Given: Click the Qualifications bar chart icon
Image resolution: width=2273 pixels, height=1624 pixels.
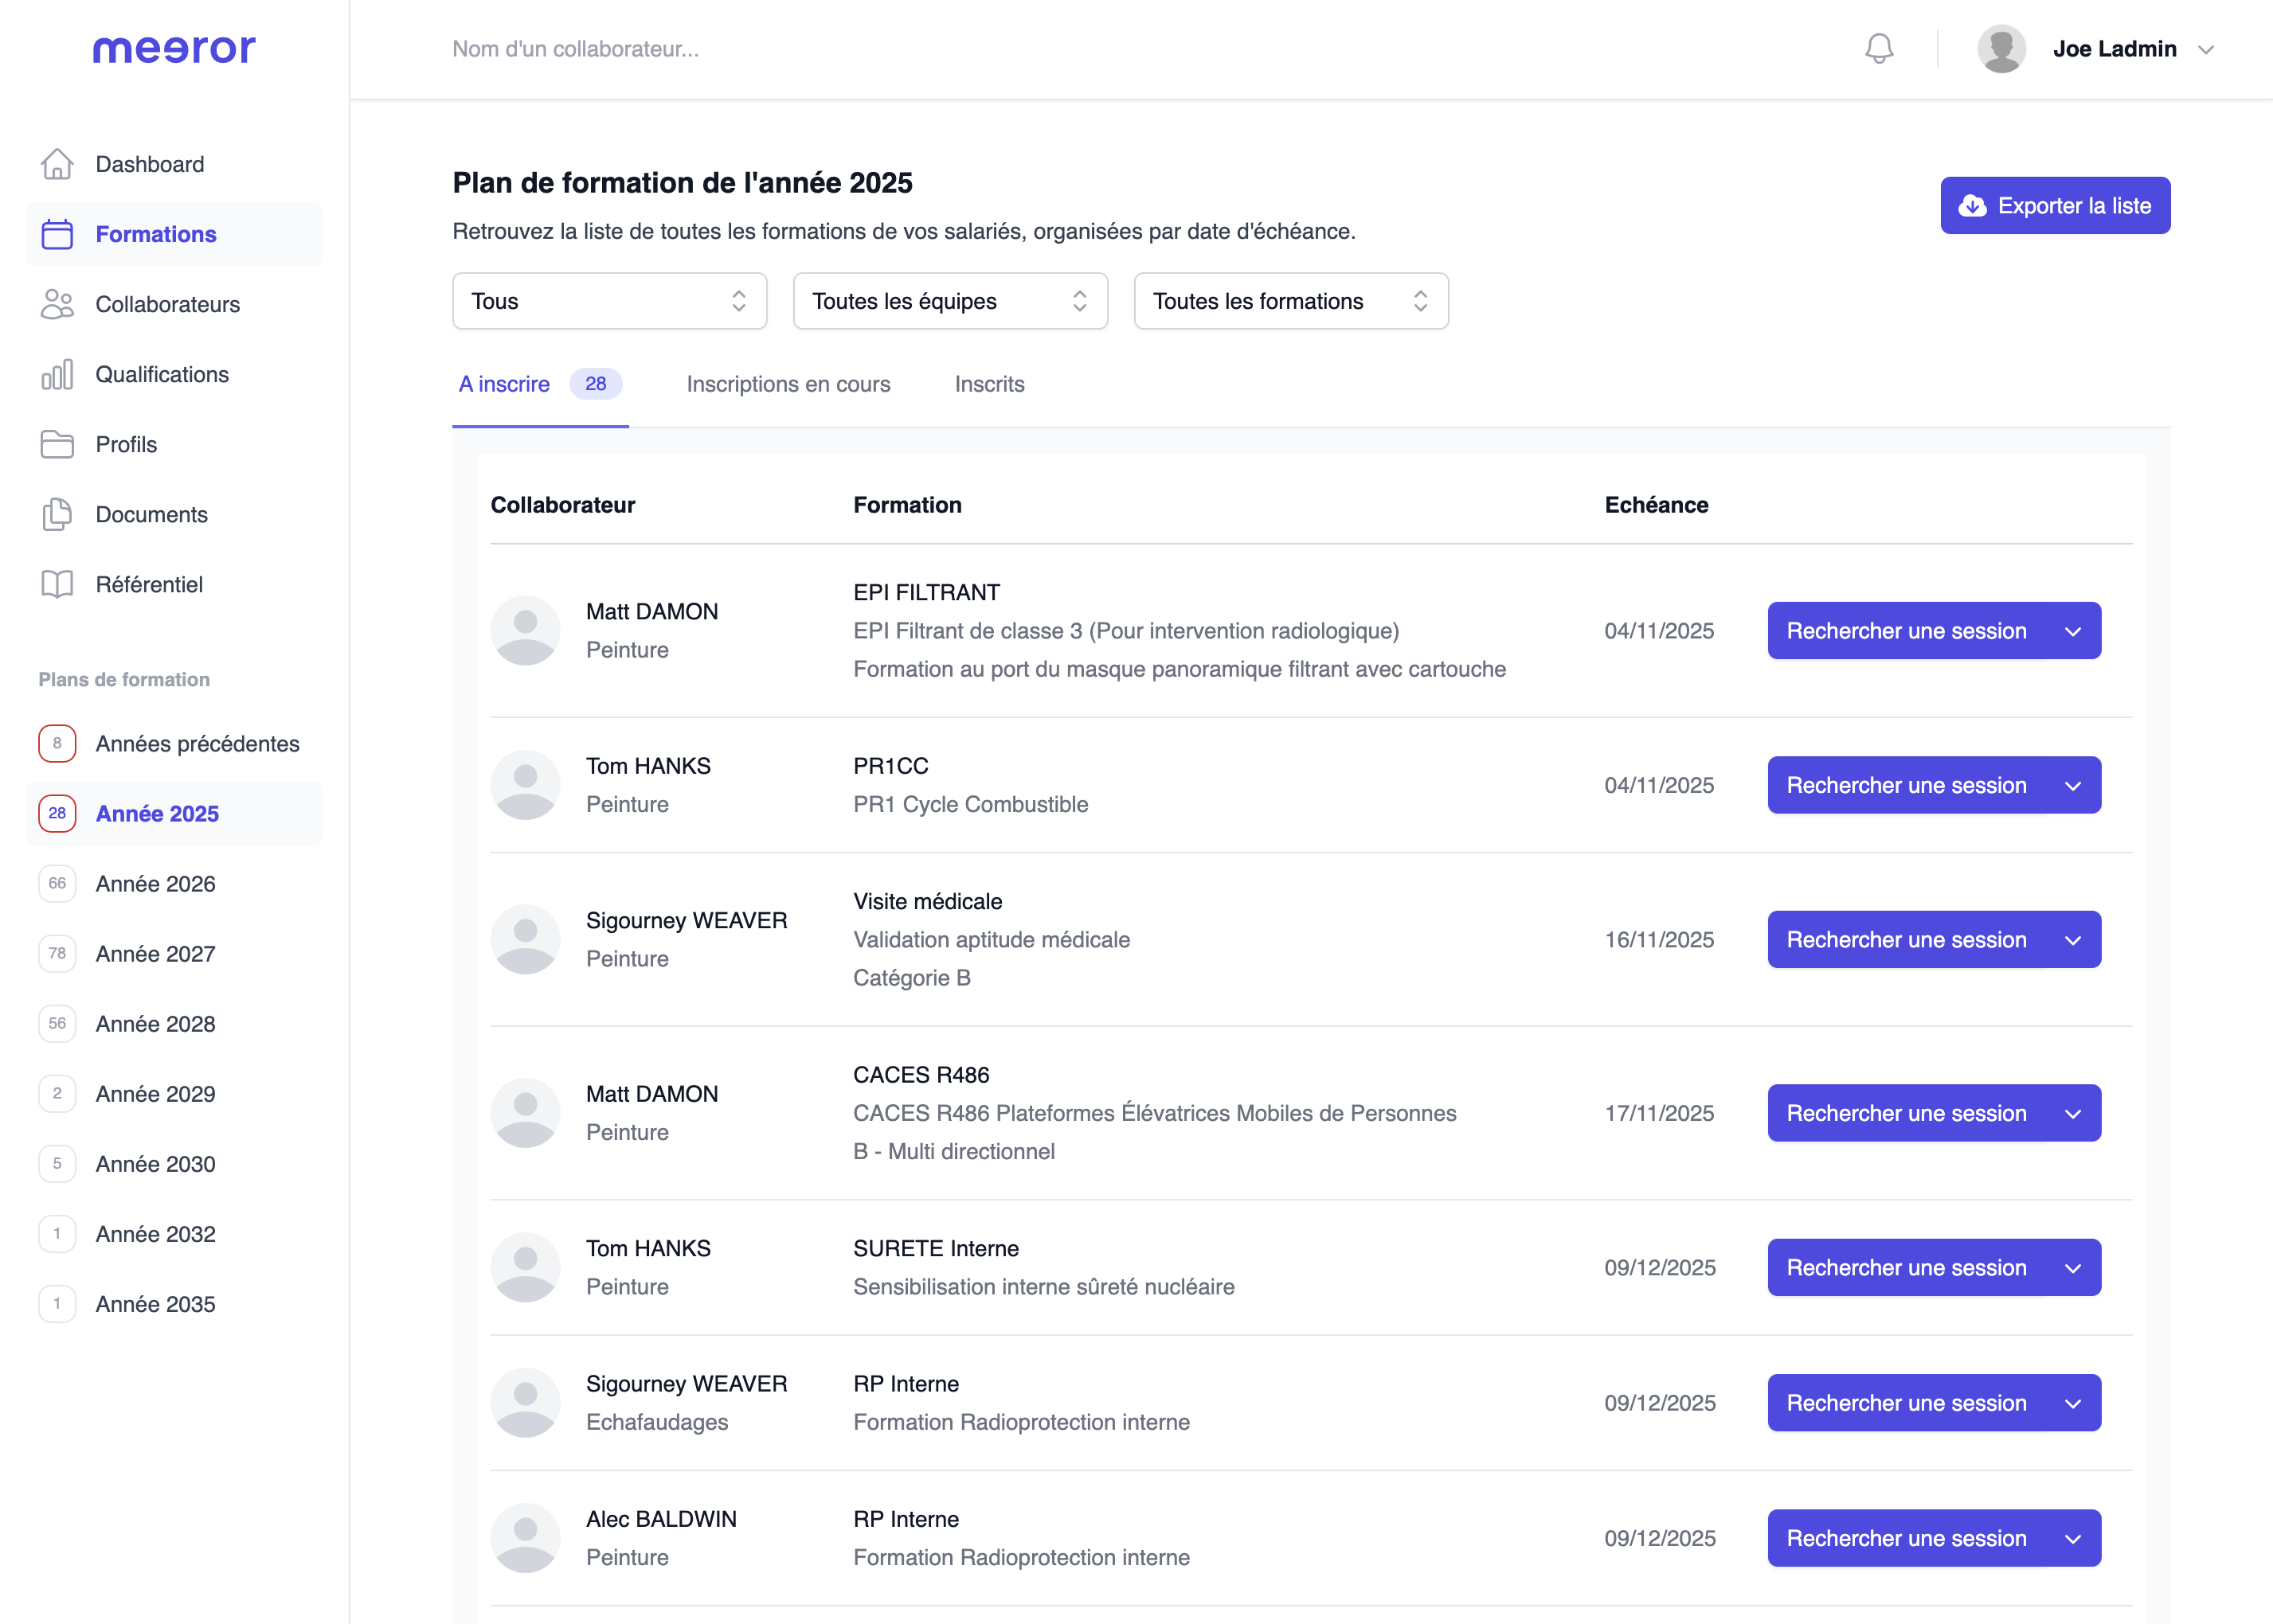Looking at the screenshot, I should (x=57, y=374).
